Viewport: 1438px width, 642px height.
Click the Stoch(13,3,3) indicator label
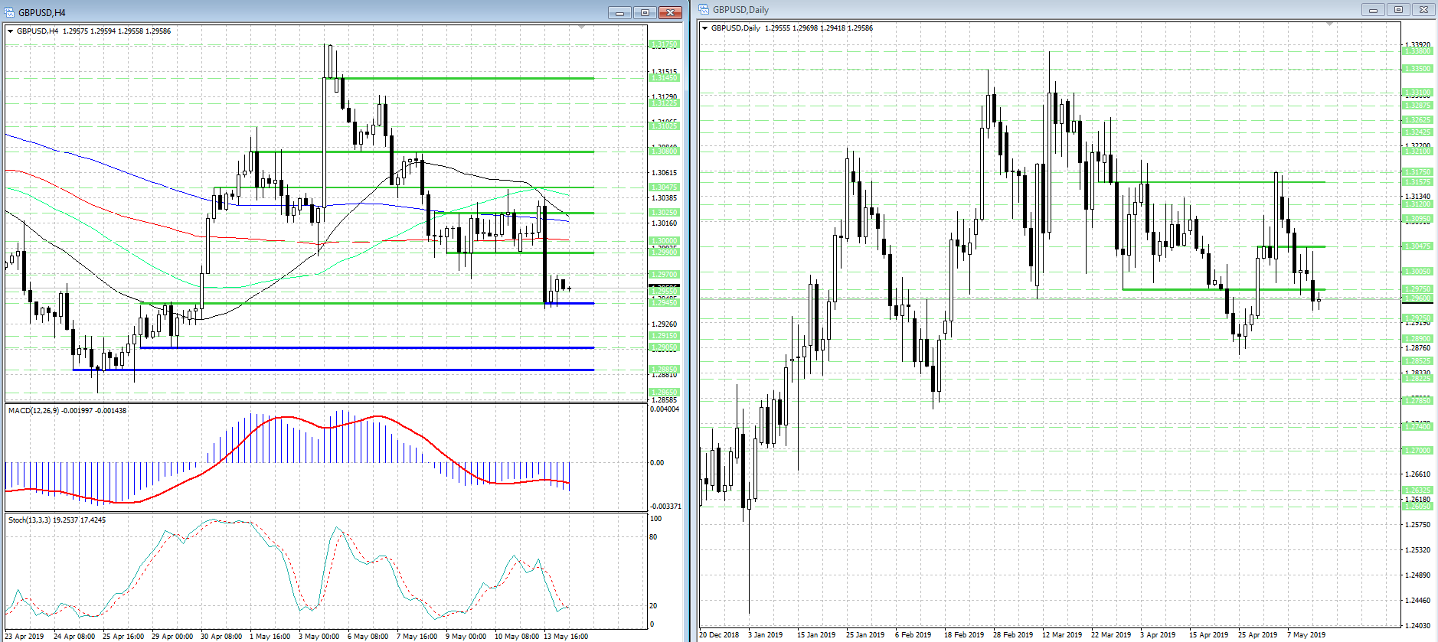tap(29, 520)
